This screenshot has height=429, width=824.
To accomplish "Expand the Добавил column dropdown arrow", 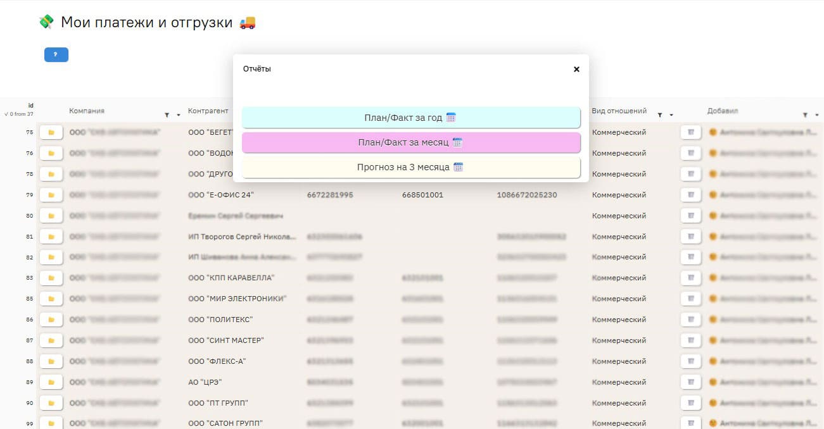I will 816,115.
